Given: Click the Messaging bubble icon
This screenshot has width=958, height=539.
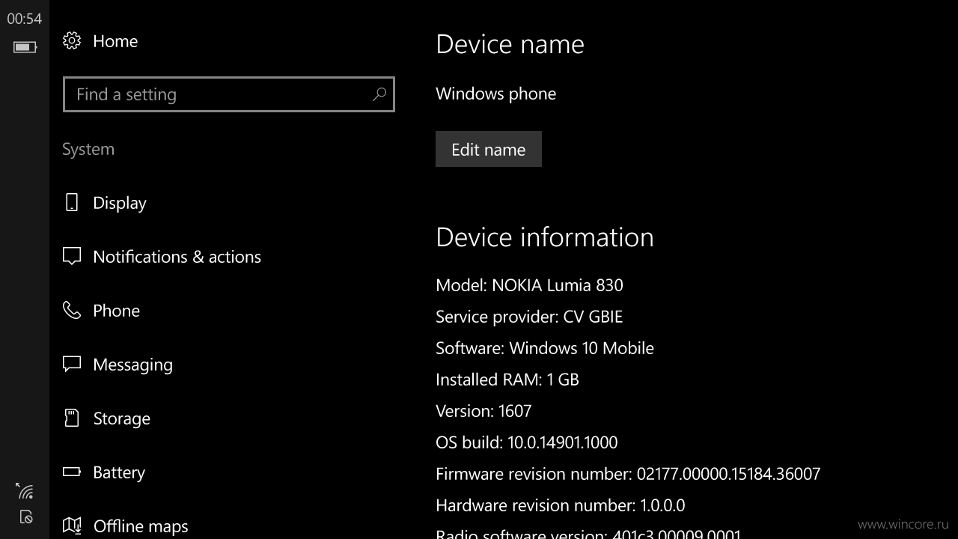Looking at the screenshot, I should [72, 365].
